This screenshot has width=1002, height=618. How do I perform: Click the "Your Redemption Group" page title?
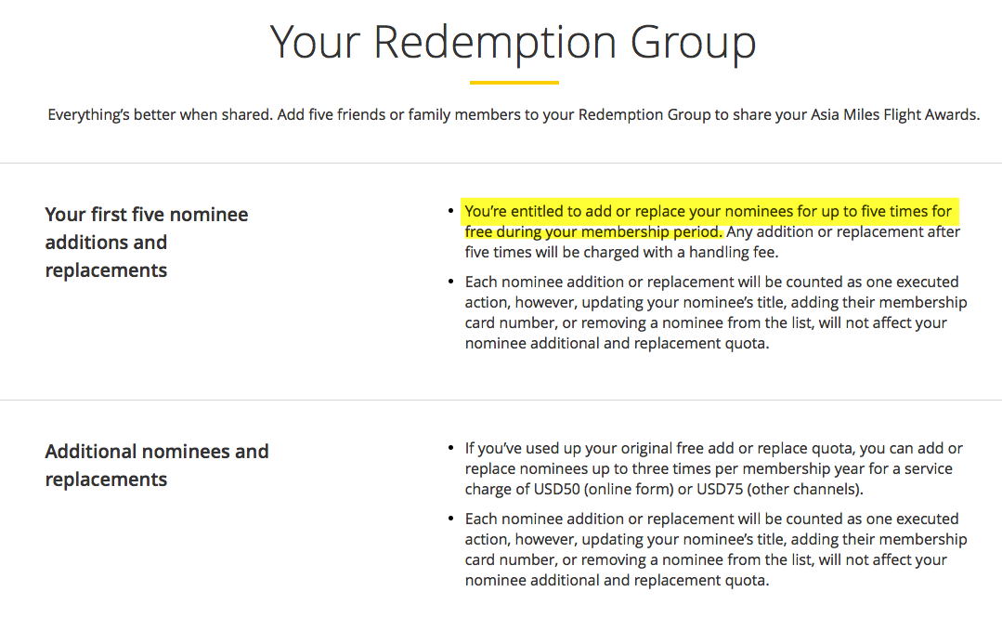pos(514,43)
